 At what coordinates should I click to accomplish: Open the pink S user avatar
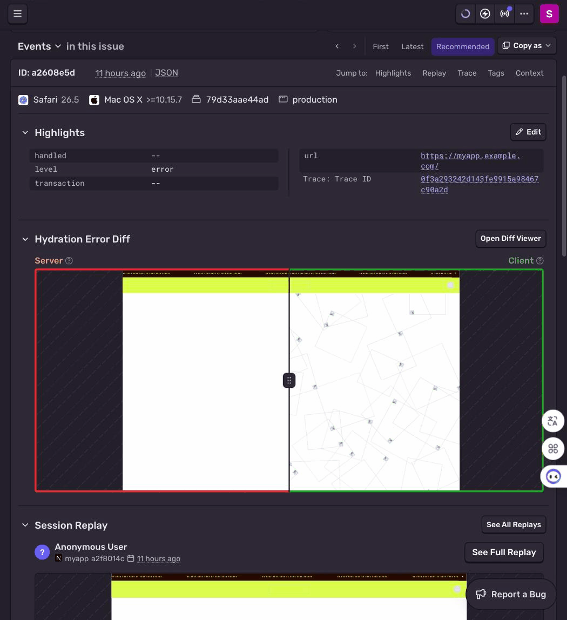[549, 14]
